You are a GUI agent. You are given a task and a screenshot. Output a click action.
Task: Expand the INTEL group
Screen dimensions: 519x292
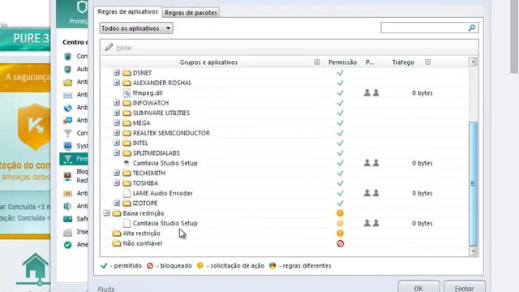[117, 143]
